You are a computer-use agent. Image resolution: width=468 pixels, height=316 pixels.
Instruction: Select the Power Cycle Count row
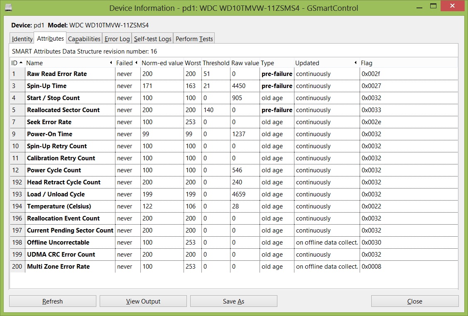coord(234,170)
